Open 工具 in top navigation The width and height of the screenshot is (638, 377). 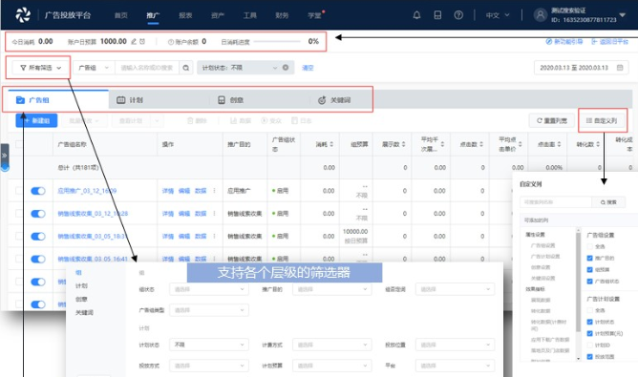(x=250, y=15)
